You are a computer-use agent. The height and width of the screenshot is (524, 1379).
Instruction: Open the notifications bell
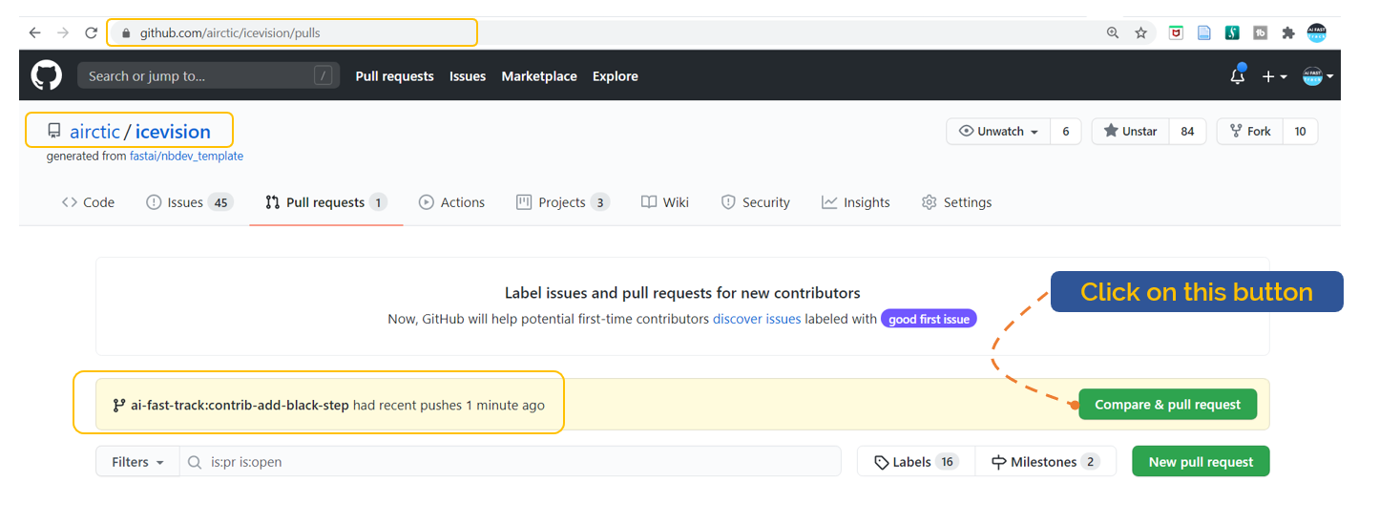tap(1238, 76)
